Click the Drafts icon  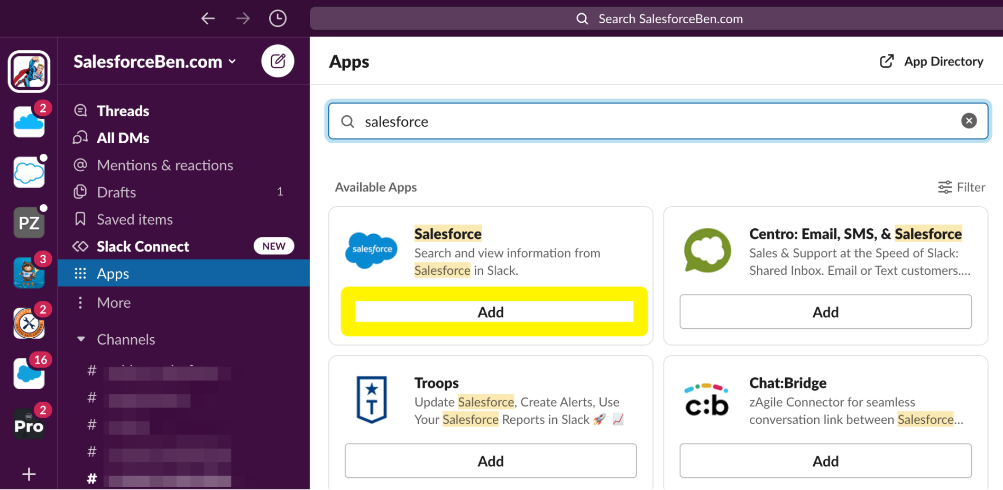pos(80,192)
